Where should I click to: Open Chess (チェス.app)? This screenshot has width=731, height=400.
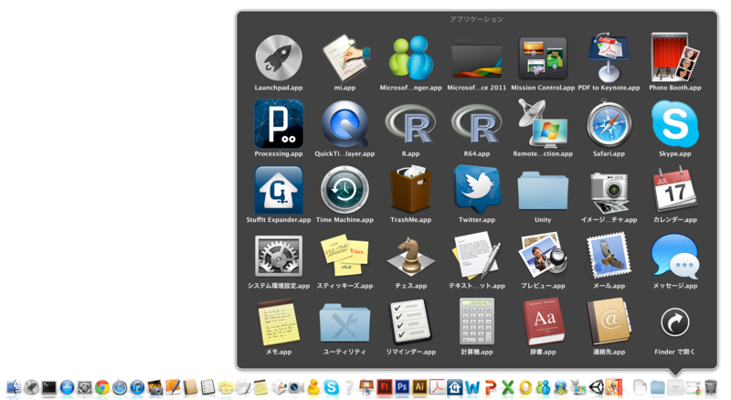pos(410,256)
